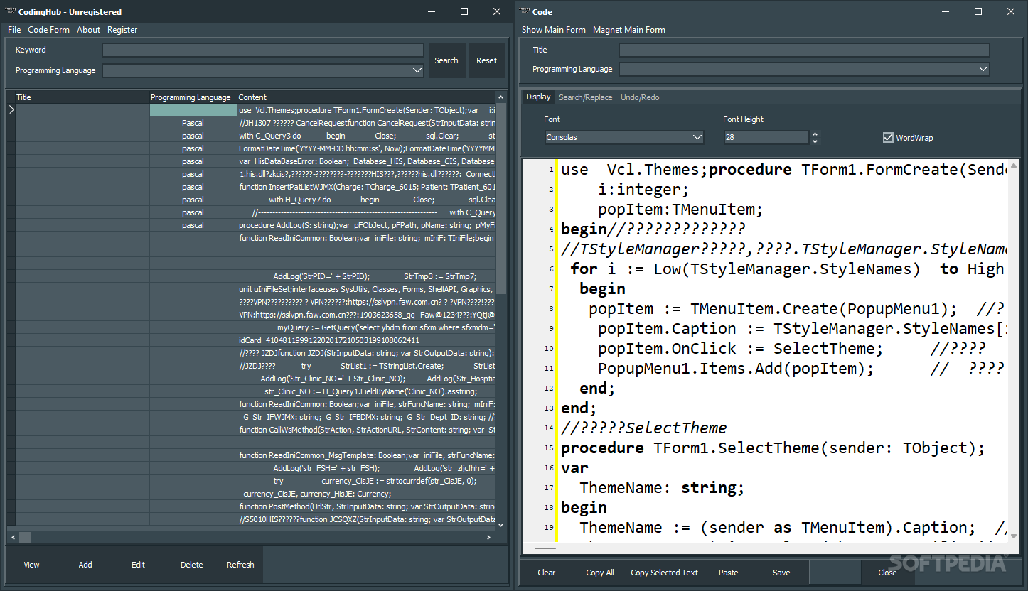Screen dimensions: 1028x591
Task: Open the File menu in CodingHub
Action: pos(14,30)
